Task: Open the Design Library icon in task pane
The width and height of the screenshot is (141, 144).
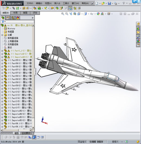Action: tap(138, 28)
